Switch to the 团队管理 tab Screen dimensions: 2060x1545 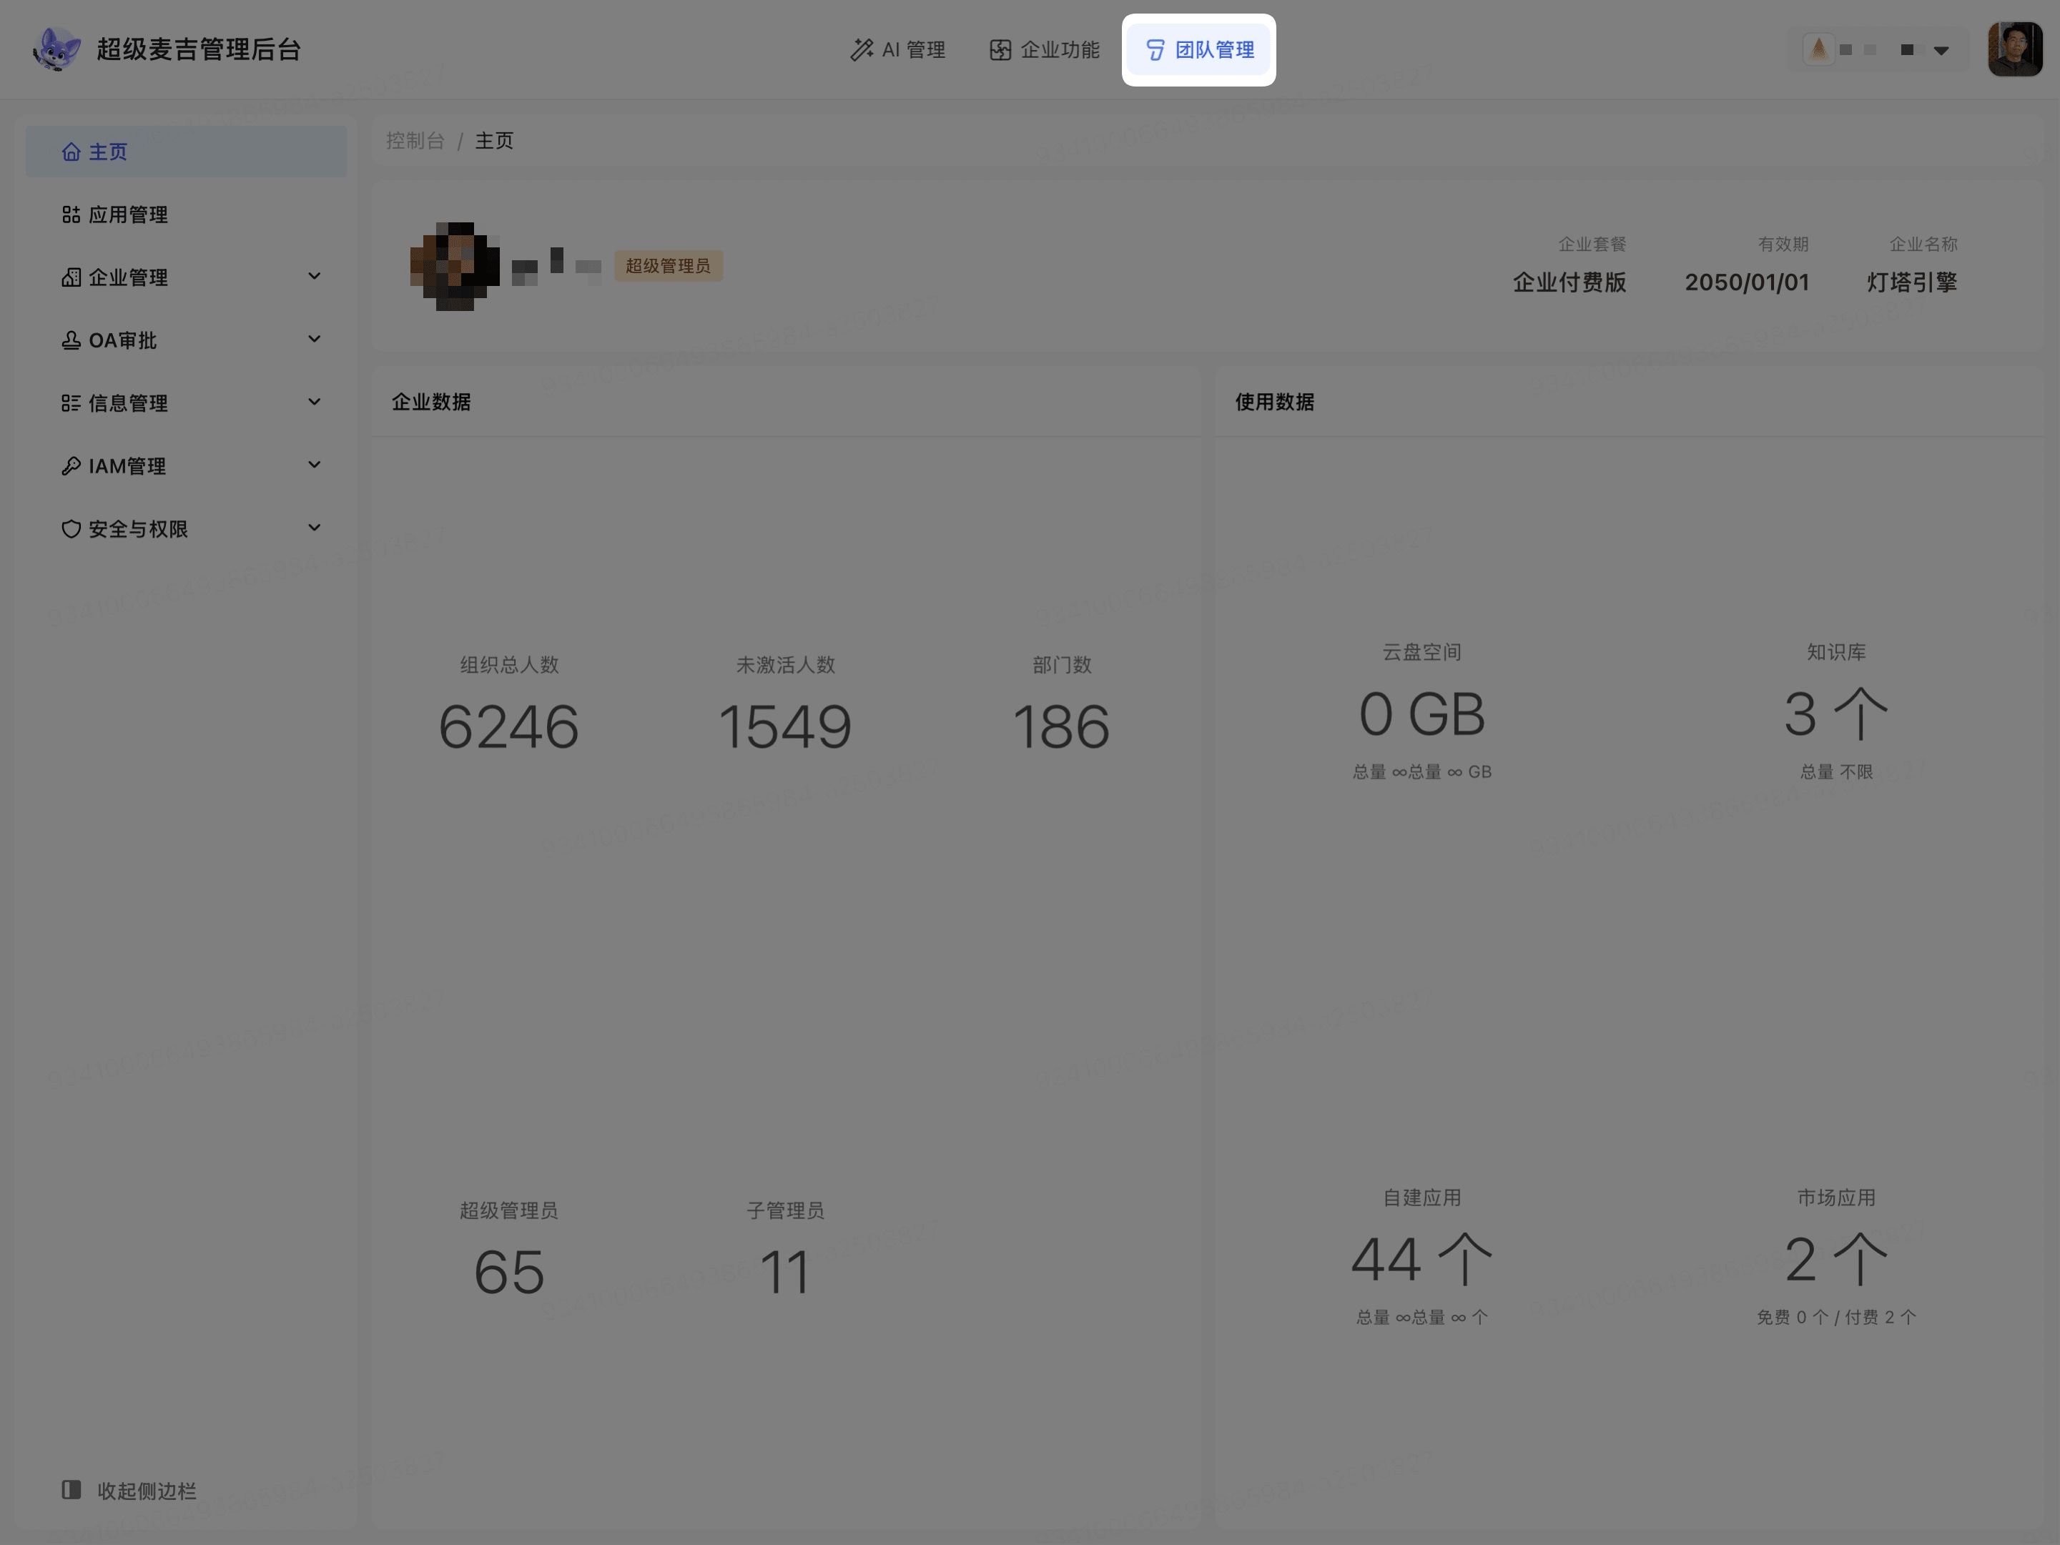[x=1200, y=49]
